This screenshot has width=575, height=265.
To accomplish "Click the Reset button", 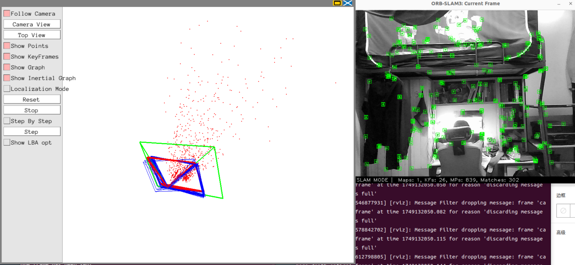I will 32,99.
